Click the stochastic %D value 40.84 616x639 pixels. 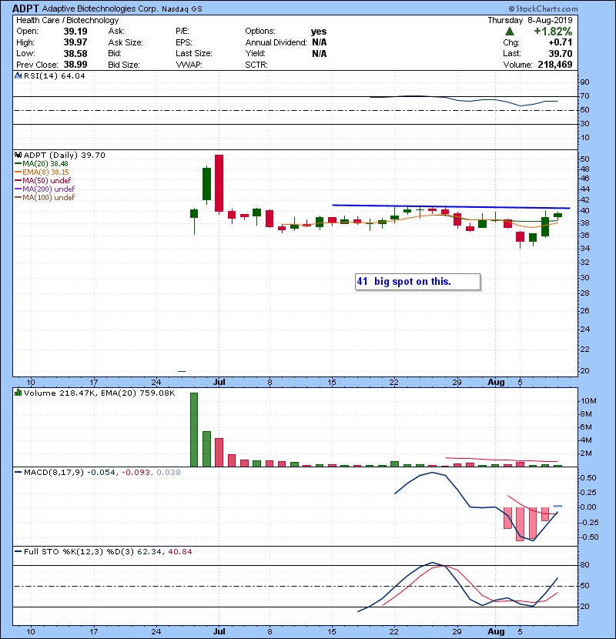click(x=179, y=551)
